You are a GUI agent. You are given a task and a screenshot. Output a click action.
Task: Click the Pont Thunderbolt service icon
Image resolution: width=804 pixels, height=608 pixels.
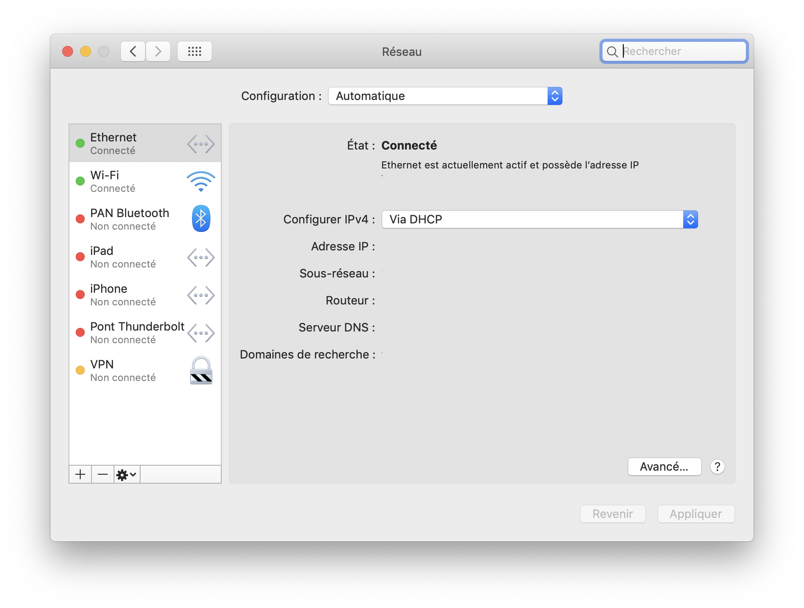pos(200,333)
